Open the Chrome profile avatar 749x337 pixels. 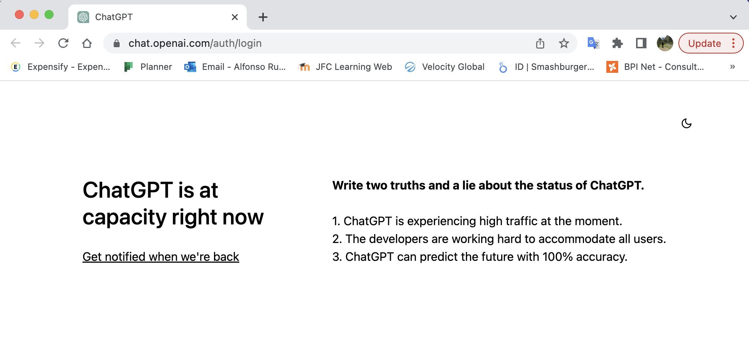pyautogui.click(x=665, y=43)
